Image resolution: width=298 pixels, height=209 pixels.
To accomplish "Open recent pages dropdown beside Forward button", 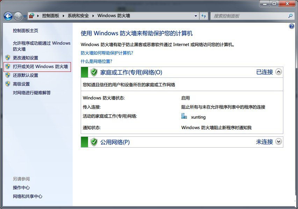I will [25, 16].
